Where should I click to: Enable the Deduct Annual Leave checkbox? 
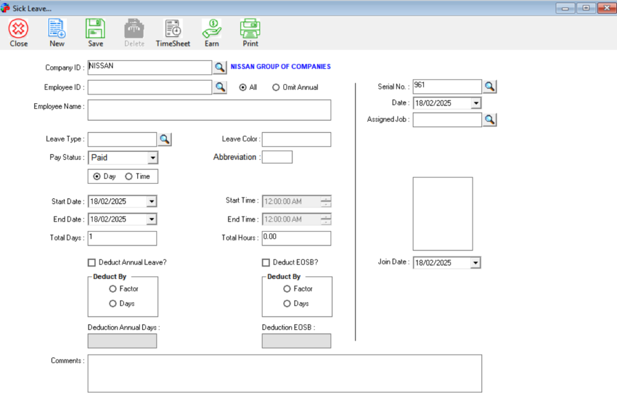point(92,262)
